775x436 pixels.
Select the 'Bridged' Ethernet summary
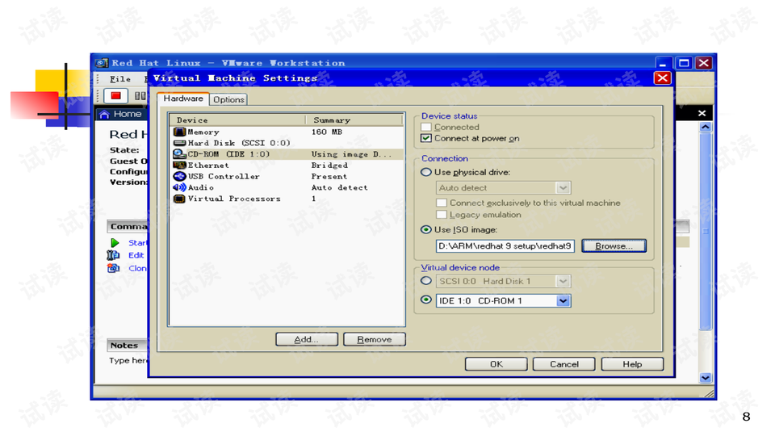(329, 165)
